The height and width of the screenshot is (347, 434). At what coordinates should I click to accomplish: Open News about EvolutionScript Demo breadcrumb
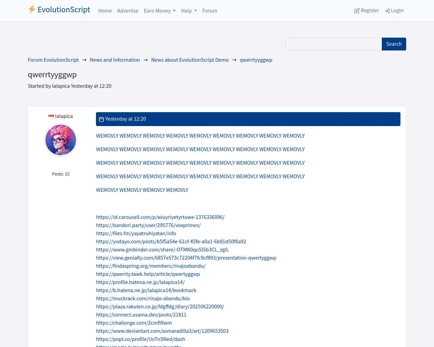click(190, 60)
